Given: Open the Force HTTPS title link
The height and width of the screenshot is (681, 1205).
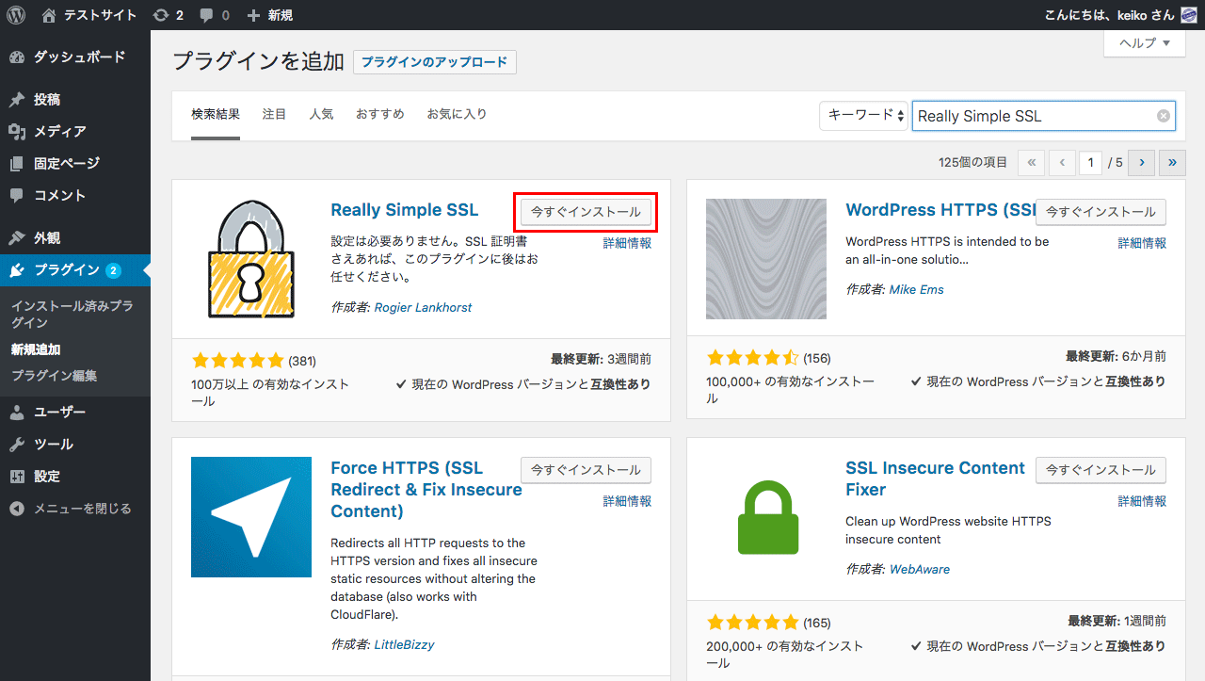Looking at the screenshot, I should tap(426, 490).
